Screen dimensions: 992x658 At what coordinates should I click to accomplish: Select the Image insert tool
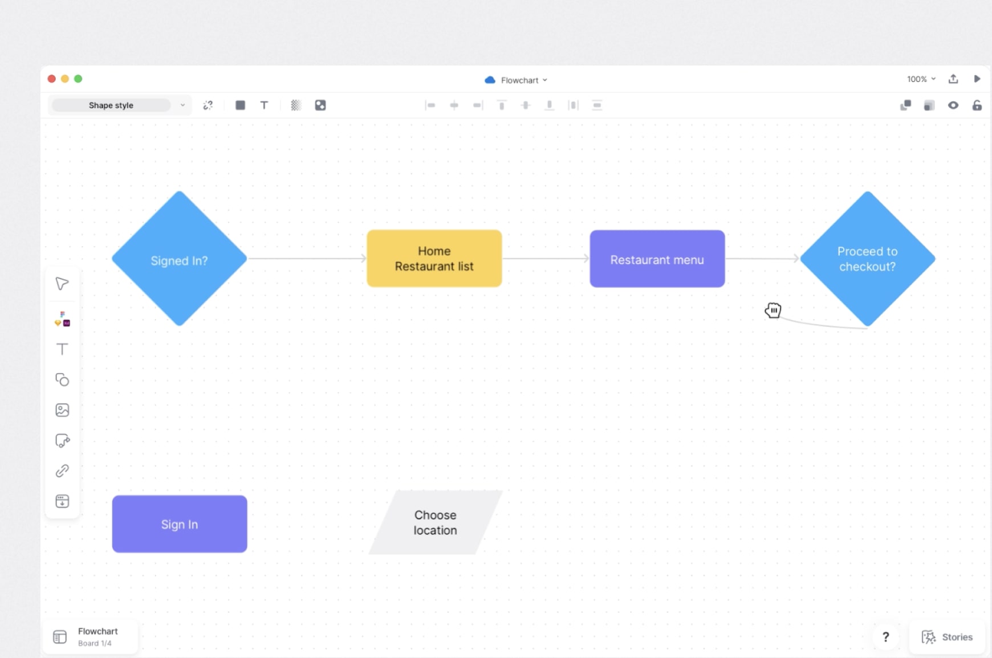click(x=62, y=410)
